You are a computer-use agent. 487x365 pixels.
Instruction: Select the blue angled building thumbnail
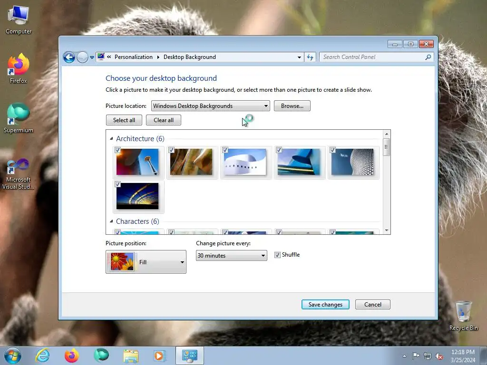pos(299,162)
